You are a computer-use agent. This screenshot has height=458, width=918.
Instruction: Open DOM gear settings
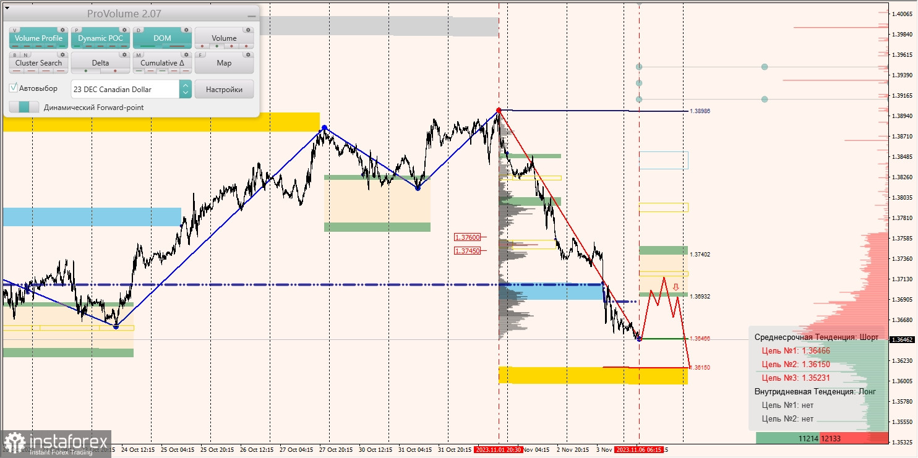click(186, 30)
